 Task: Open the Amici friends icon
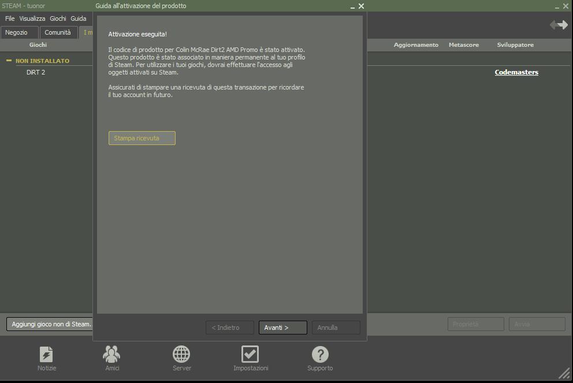click(111, 354)
